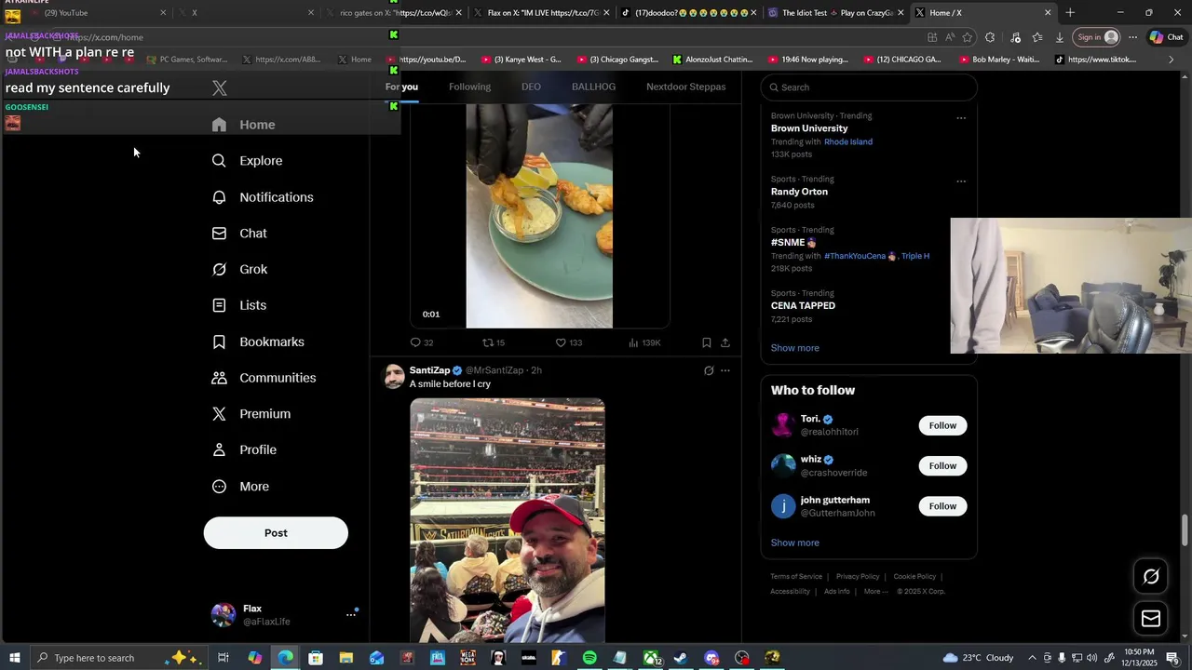This screenshot has height=670, width=1192.
Task: Click the X search field
Action: click(869, 87)
